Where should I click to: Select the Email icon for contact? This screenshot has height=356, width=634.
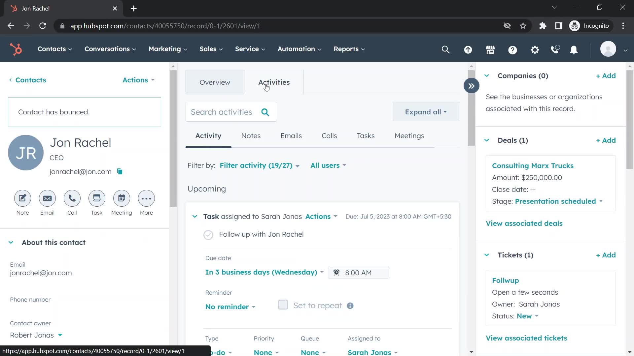pyautogui.click(x=47, y=199)
